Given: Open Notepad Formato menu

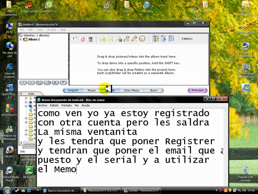Looking at the screenshot, I should point(66,105).
